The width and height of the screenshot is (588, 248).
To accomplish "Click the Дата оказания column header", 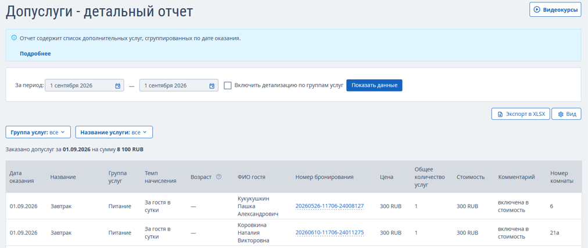I will click(x=21, y=177).
